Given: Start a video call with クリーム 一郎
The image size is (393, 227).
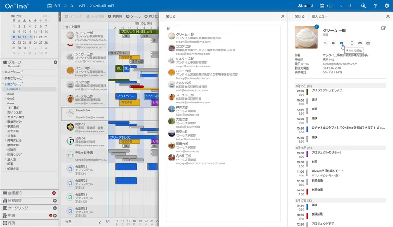Looking at the screenshot, I should coord(333,43).
